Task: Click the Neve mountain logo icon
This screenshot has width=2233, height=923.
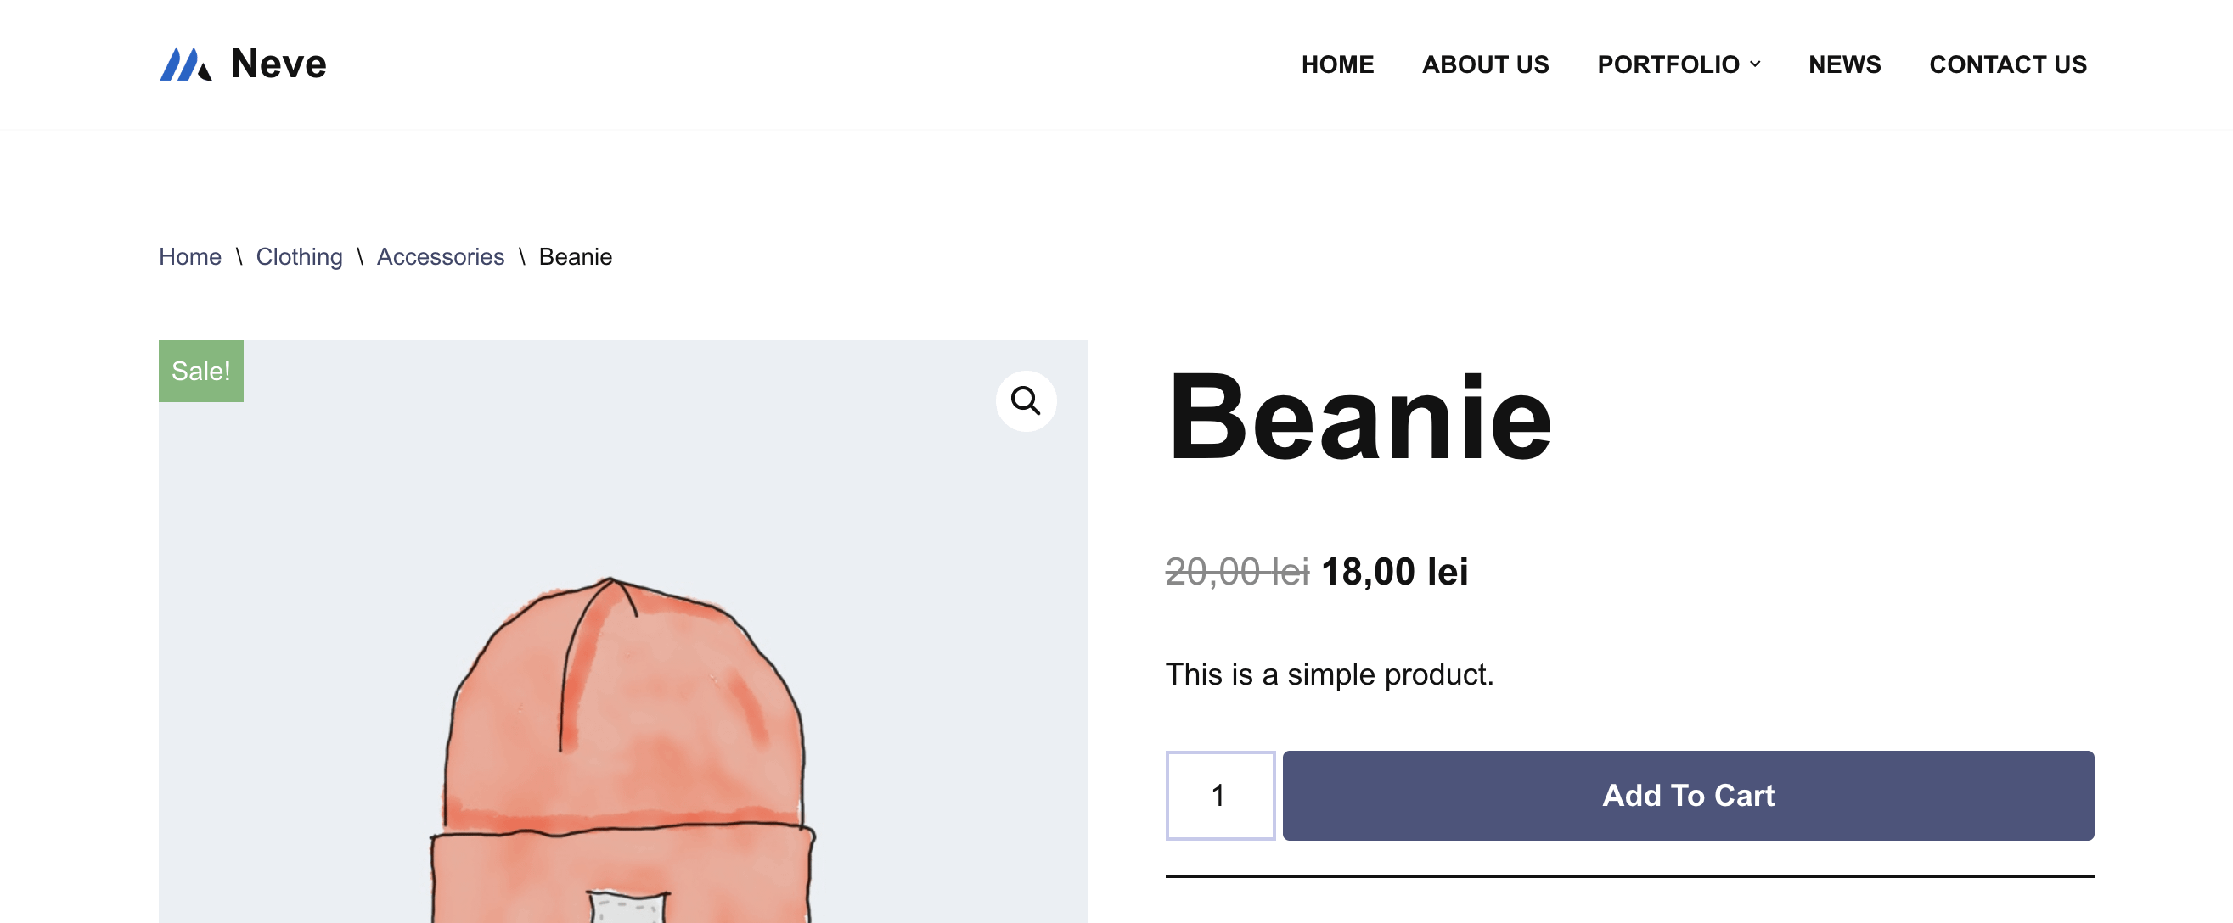Action: (x=184, y=64)
